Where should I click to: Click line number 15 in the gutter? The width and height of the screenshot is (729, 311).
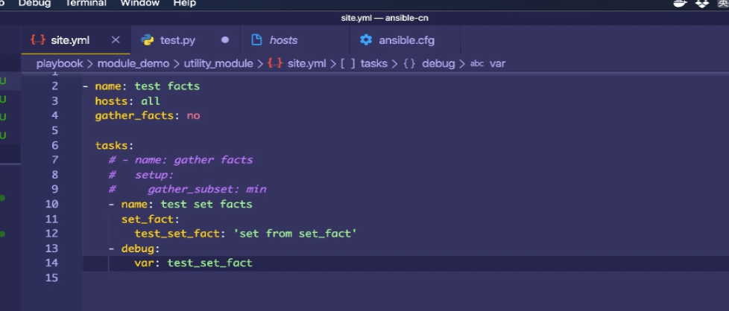[x=52, y=278]
